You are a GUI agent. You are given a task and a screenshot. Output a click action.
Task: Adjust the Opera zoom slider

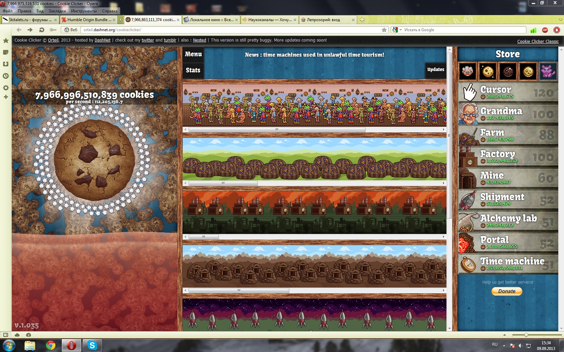pos(526,335)
